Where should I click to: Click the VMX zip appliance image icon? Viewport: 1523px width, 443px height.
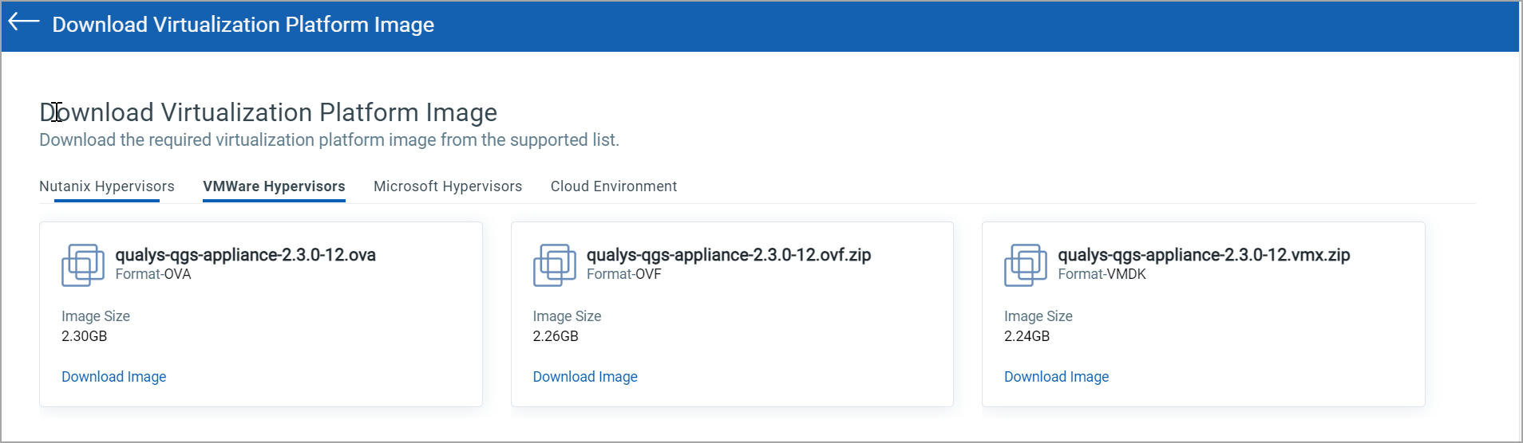point(1026,265)
